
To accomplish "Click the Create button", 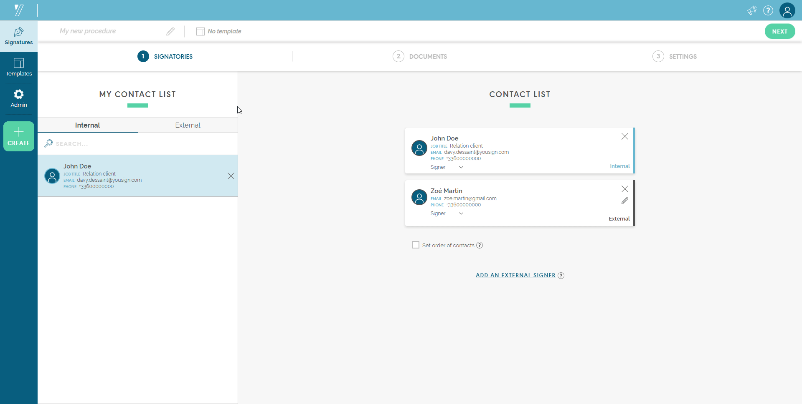I will point(19,136).
